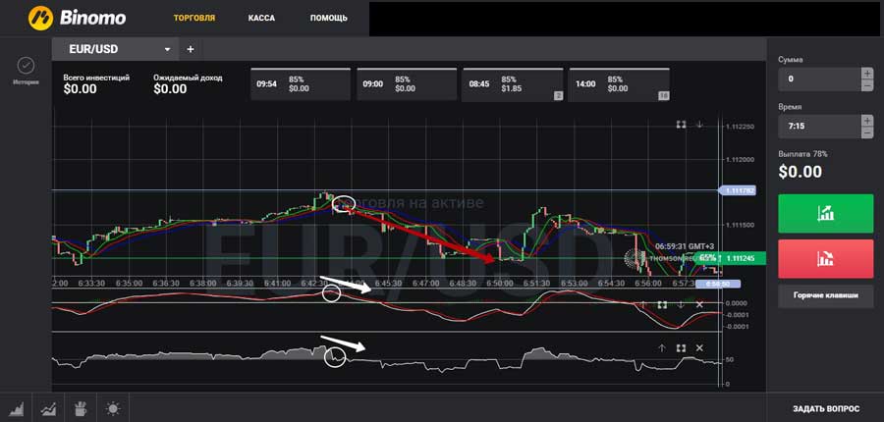
Task: Click the Ожидаемый доход $0.00 value
Action: pos(170,89)
